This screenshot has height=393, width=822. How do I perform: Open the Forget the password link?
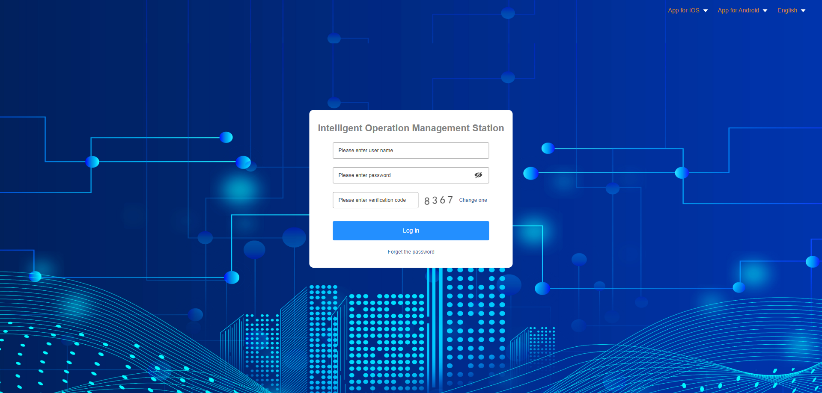(x=411, y=252)
